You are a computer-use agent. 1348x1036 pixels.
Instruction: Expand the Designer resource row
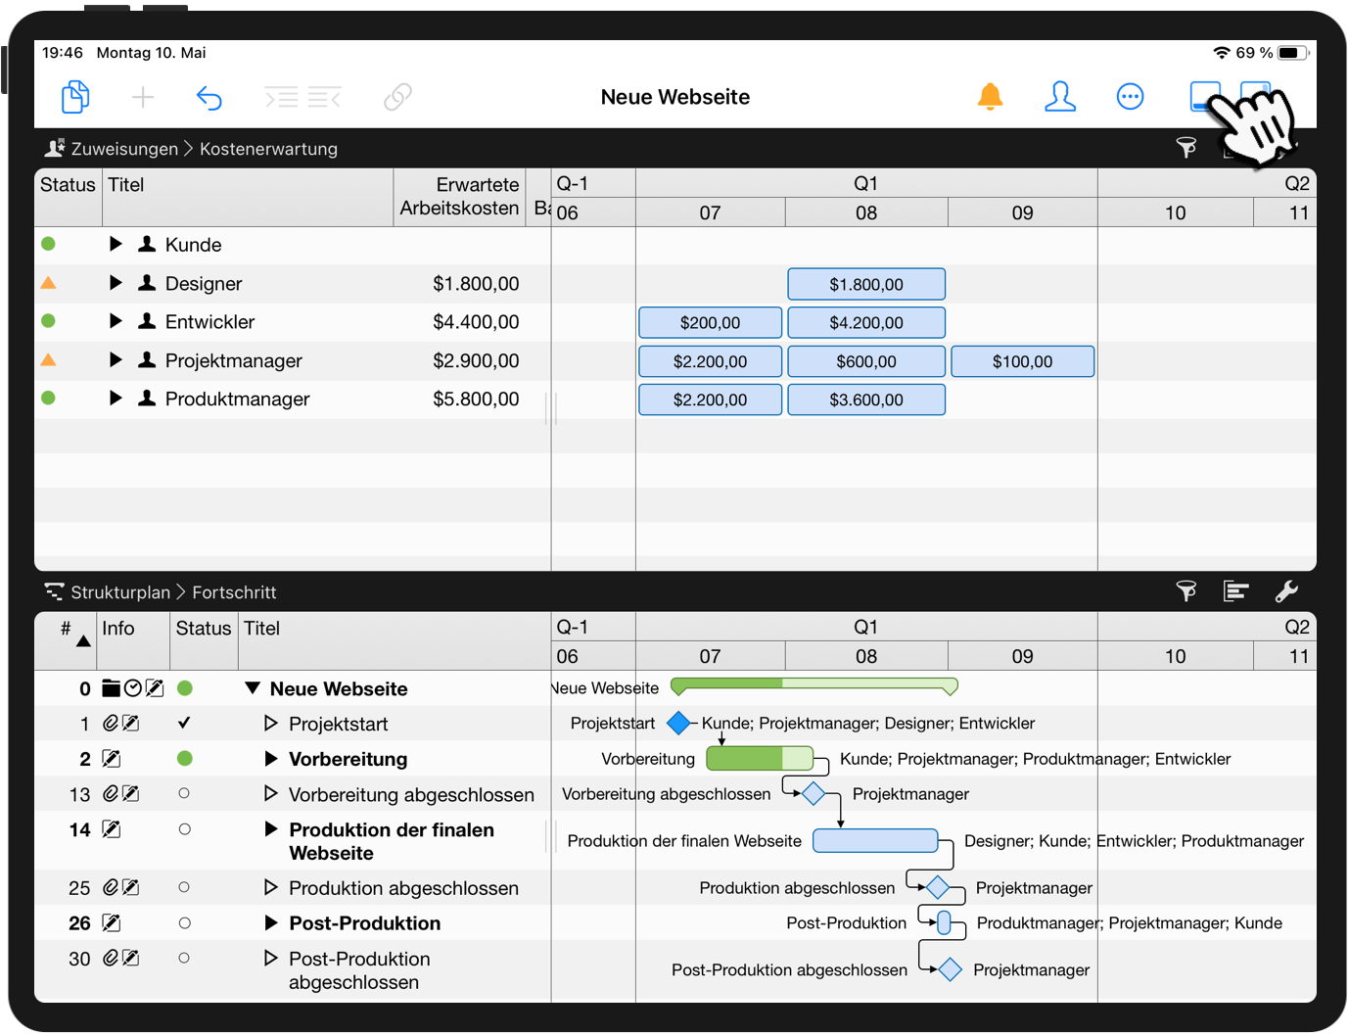116,283
